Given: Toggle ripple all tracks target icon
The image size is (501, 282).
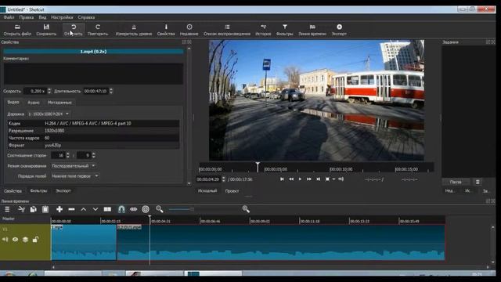Looking at the screenshot, I should coord(146,209).
